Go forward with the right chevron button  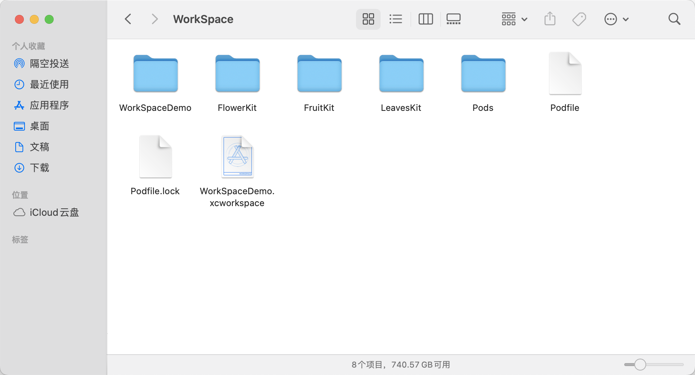click(155, 19)
